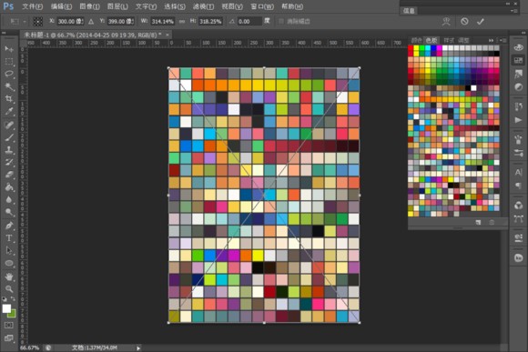Select the Lasso tool

click(9, 74)
